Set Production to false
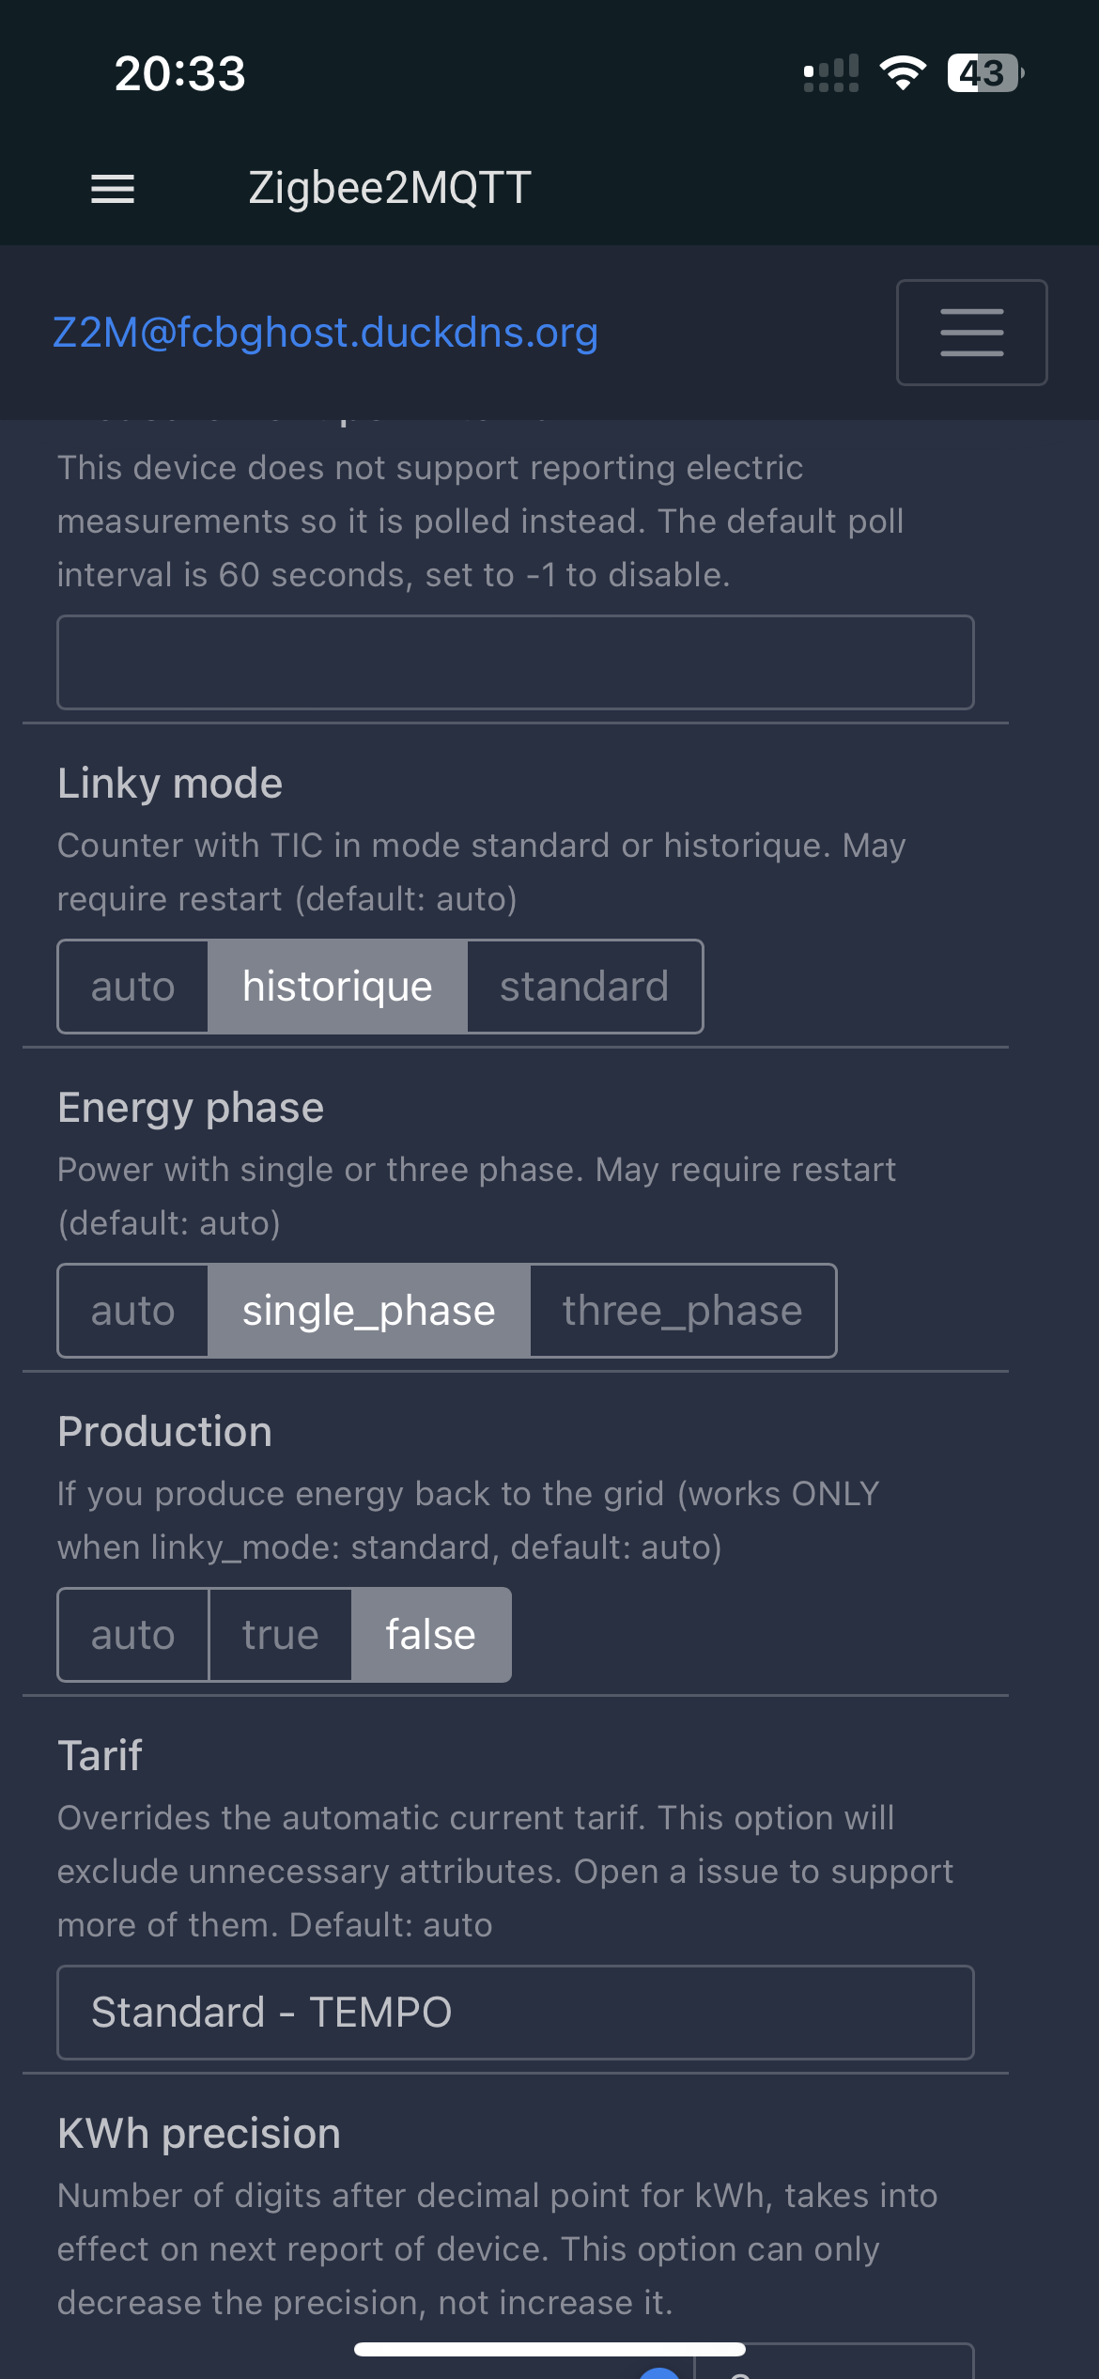The height and width of the screenshot is (2379, 1099). pos(431,1635)
